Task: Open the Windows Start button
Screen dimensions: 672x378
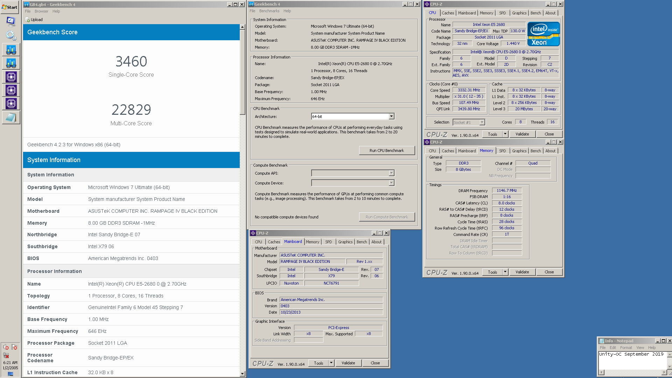Action: point(9,7)
